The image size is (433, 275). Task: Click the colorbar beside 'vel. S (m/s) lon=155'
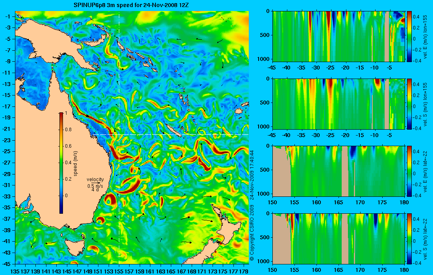pyautogui.click(x=409, y=104)
